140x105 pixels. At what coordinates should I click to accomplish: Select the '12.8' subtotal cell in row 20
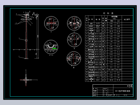tap(118, 72)
